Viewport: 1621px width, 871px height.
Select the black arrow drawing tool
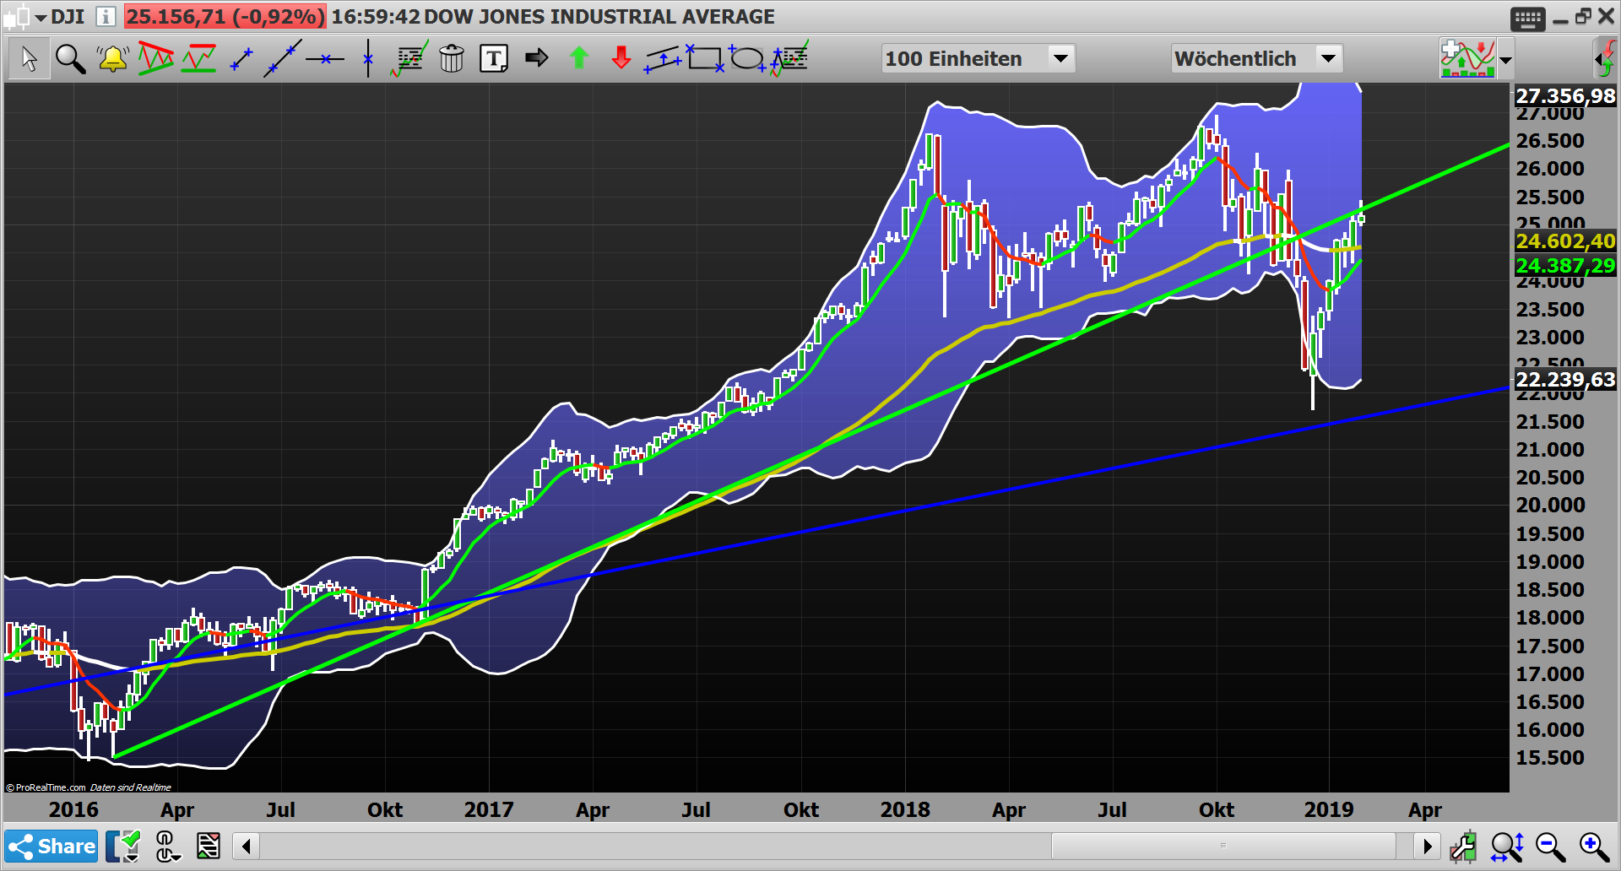[536, 58]
